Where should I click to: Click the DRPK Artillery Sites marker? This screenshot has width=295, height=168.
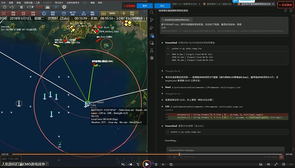tap(97, 31)
